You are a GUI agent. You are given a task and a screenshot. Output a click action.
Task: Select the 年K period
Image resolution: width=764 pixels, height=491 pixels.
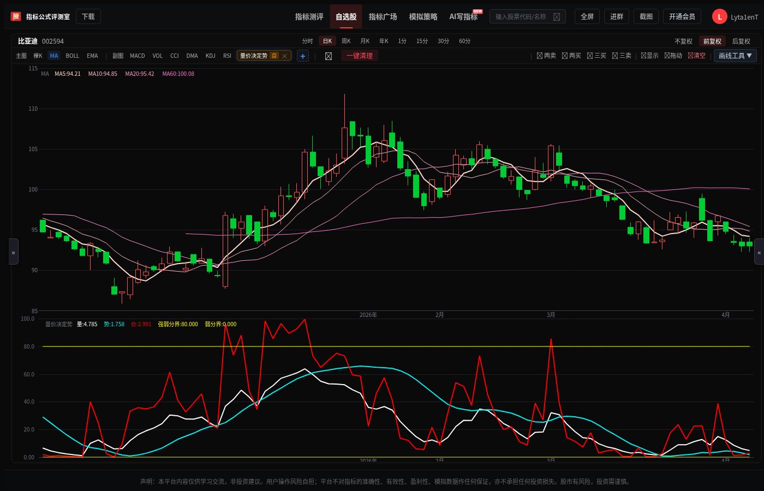pyautogui.click(x=384, y=41)
